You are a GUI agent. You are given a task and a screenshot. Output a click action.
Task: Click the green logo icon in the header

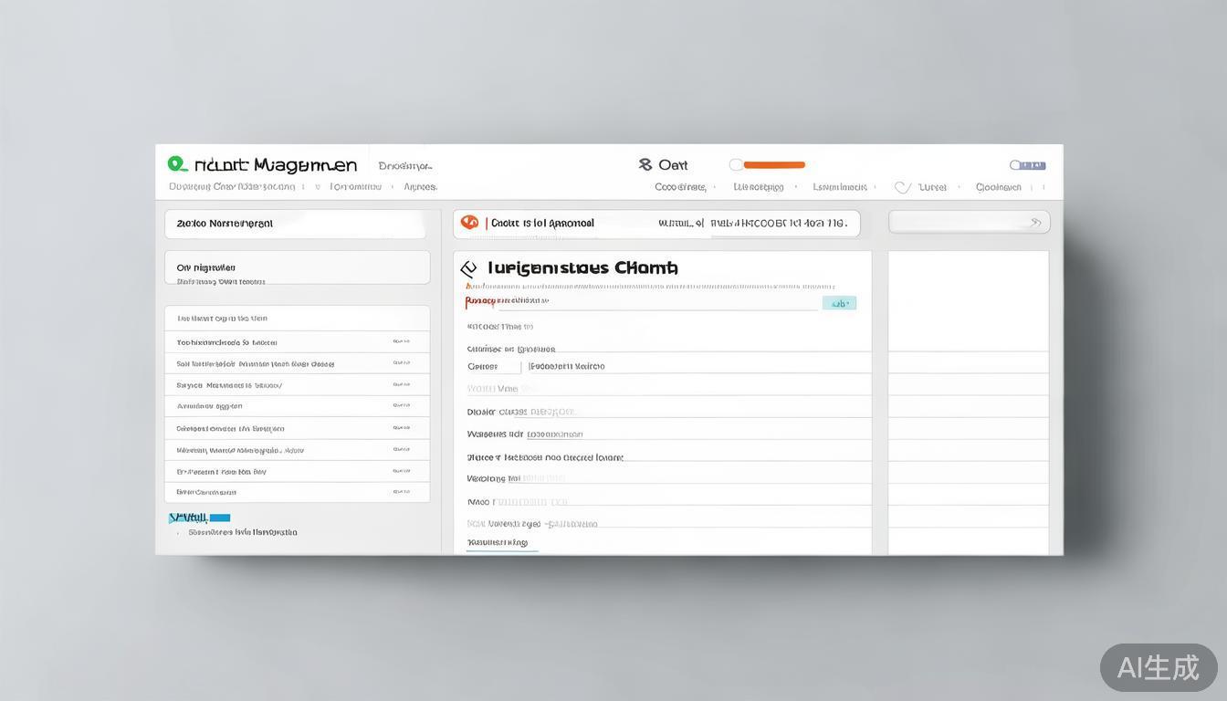point(177,164)
